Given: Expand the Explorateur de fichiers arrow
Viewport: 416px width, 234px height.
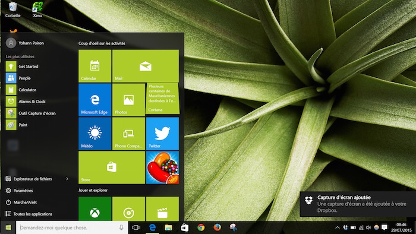Looking at the screenshot, I should tap(67, 179).
